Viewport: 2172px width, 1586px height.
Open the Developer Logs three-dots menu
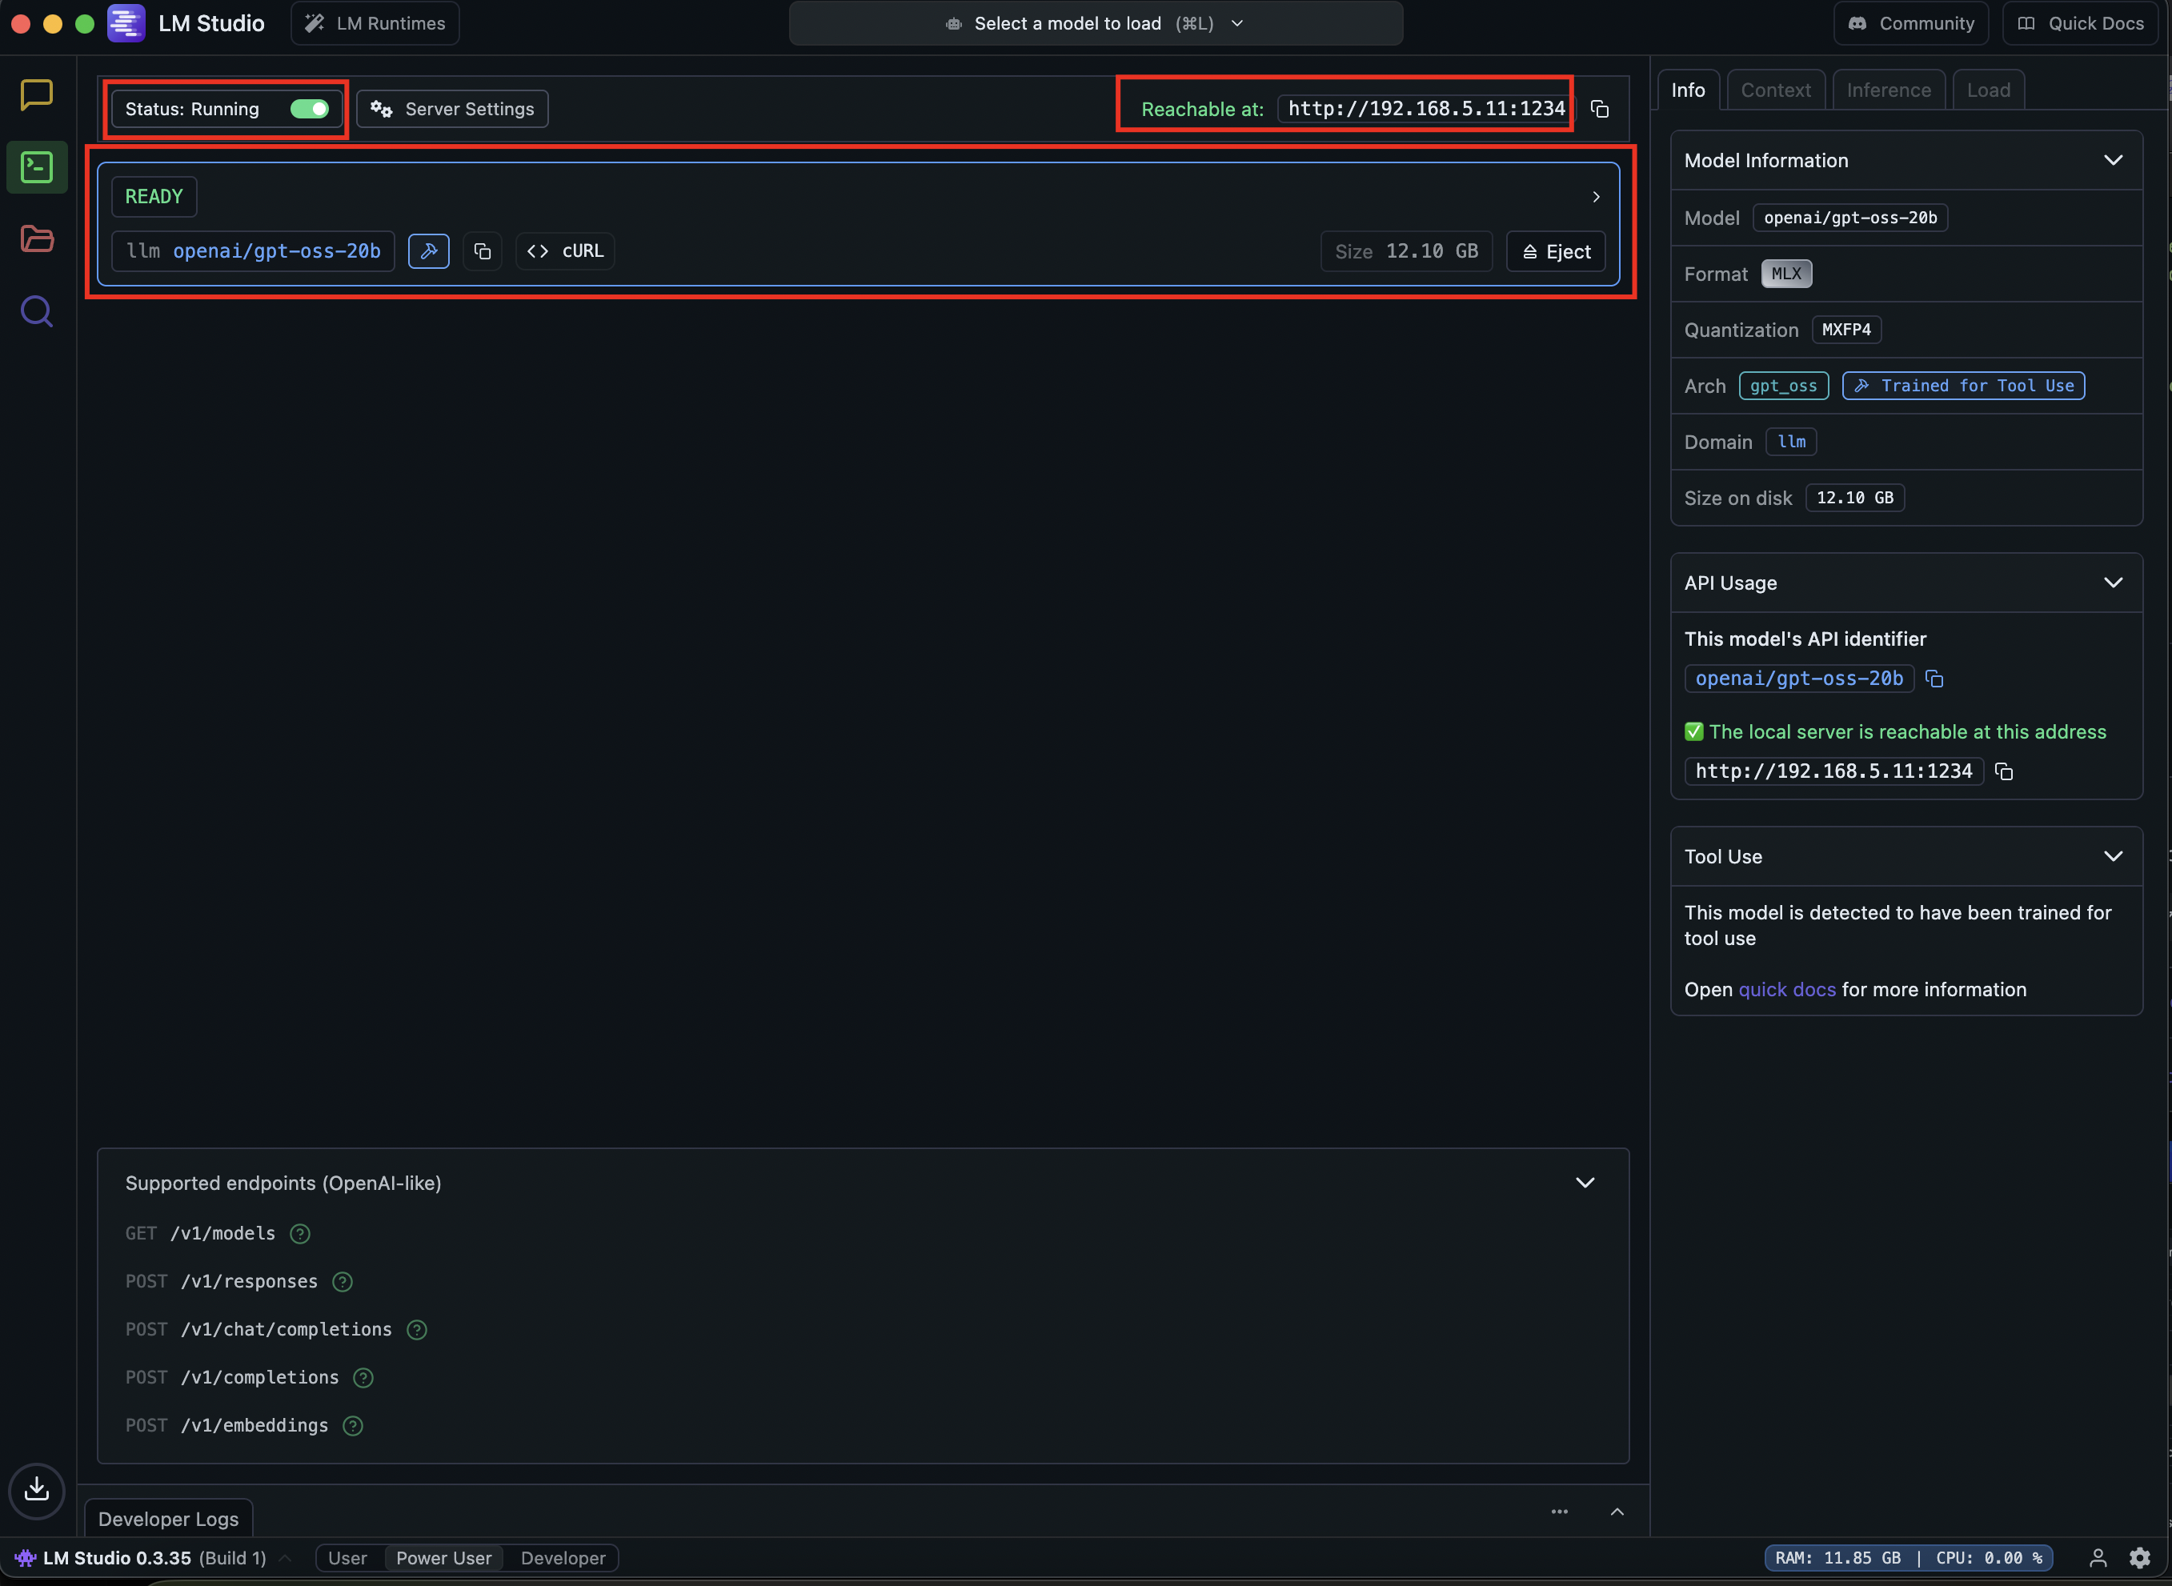tap(1560, 1512)
